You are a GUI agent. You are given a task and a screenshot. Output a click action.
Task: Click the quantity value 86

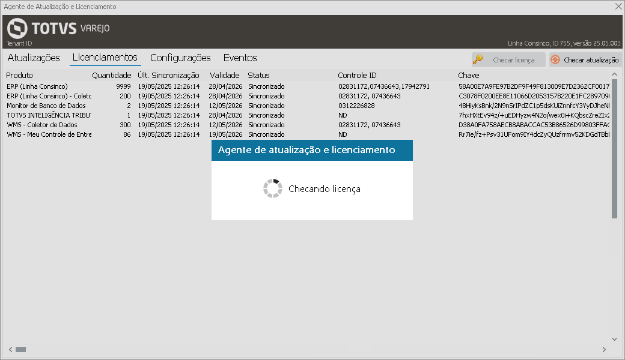tap(127, 134)
